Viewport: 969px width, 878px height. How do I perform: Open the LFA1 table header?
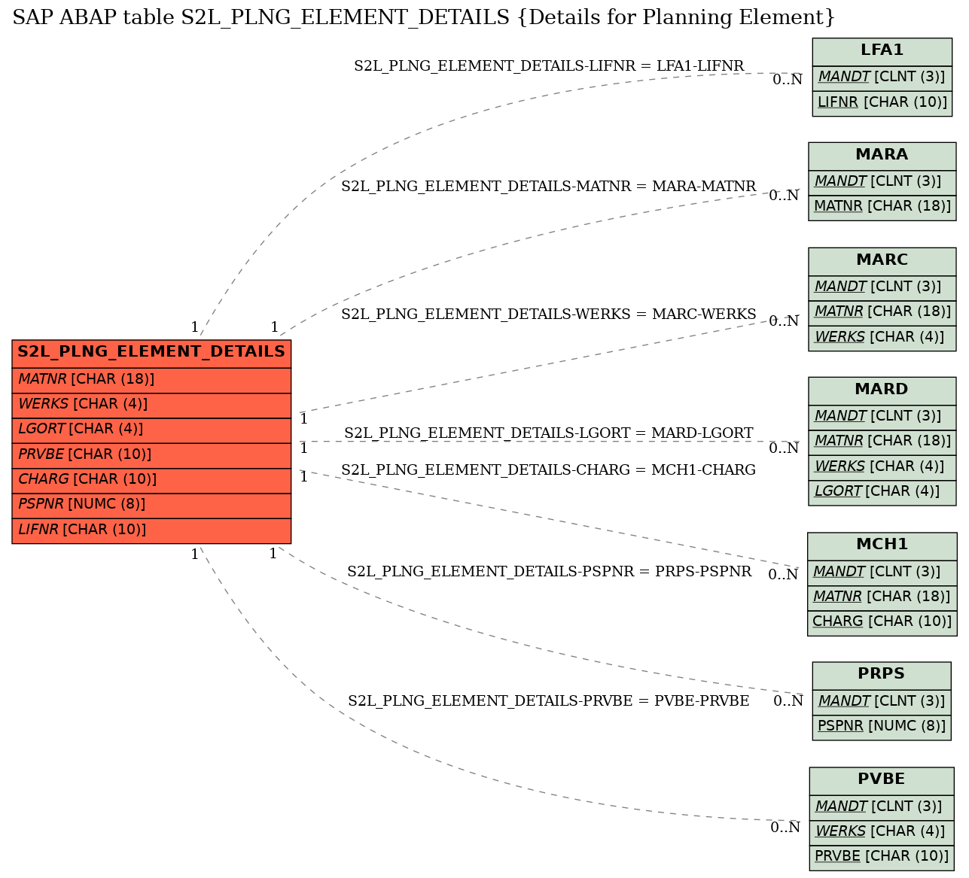[x=882, y=51]
